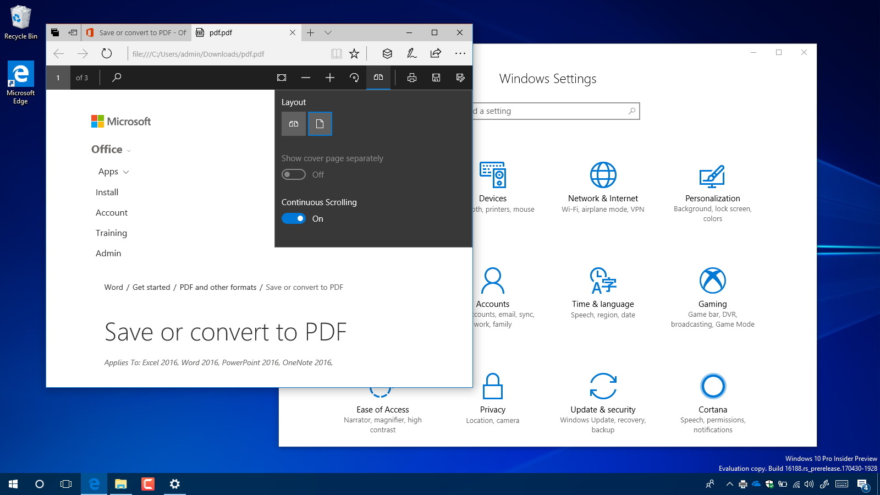This screenshot has width=880, height=495.
Task: Search within the PDF document
Action: 116,78
